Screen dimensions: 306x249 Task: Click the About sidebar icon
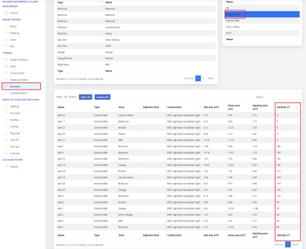pos(6,27)
